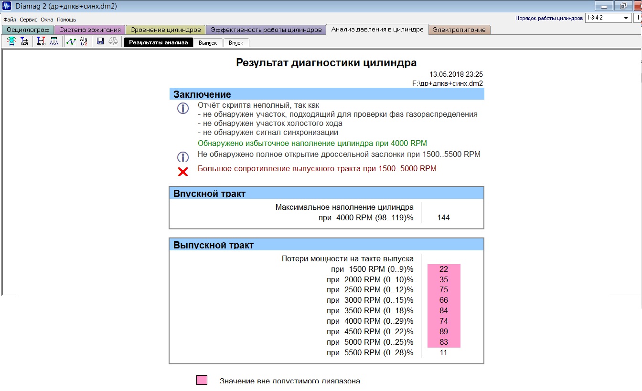Switch to the Электропитание tab

[460, 30]
